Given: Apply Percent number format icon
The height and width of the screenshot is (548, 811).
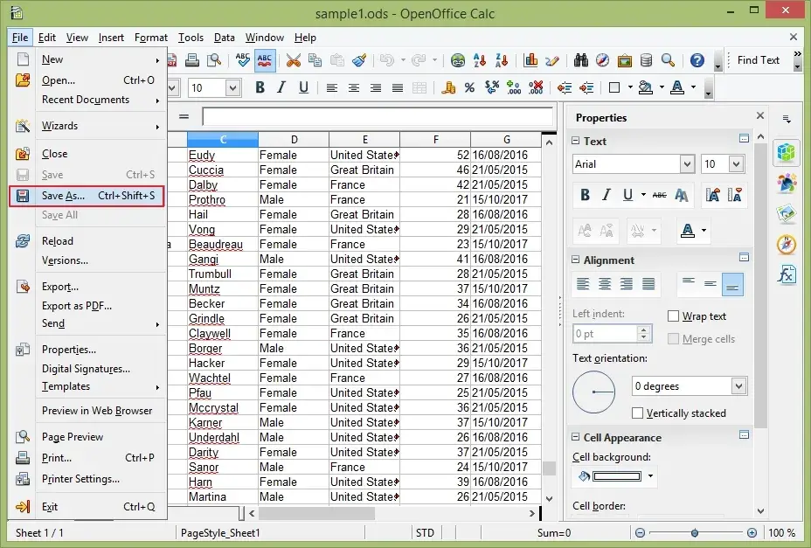Looking at the screenshot, I should click(x=469, y=88).
